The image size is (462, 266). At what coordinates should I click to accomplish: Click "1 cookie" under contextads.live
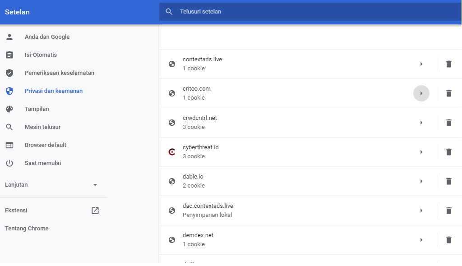coord(194,69)
